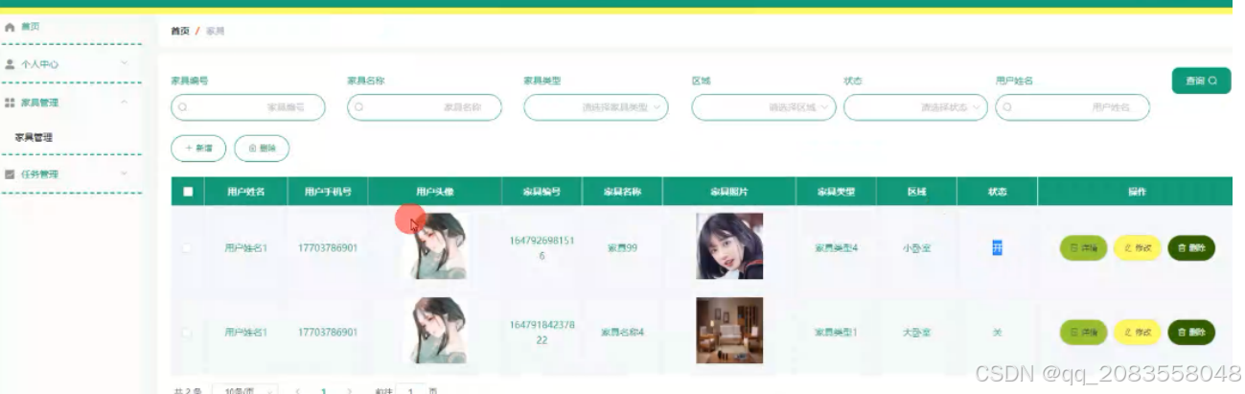The width and height of the screenshot is (1245, 394).
Task: Click the search icon in 家具名称 field
Action: [x=359, y=107]
